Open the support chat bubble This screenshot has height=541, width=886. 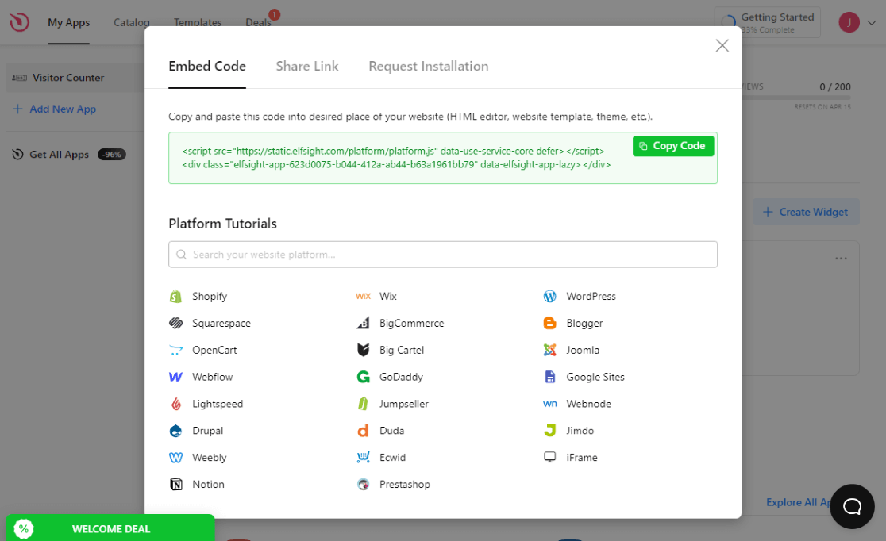coord(852,506)
